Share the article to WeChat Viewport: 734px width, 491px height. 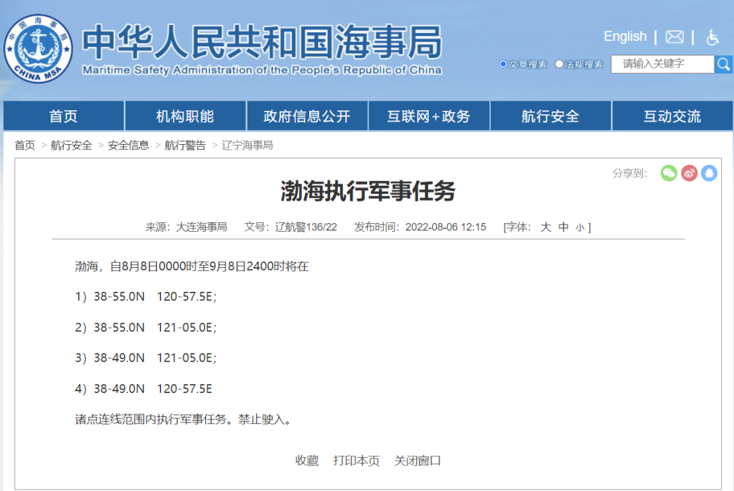(x=669, y=173)
